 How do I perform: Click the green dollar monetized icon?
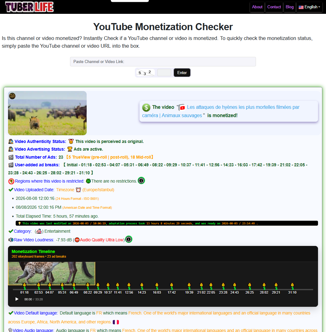click(x=146, y=108)
